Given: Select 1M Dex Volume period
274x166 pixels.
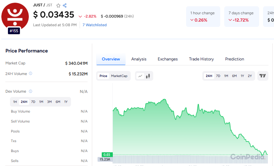Looking at the screenshot, I should pyautogui.click(x=41, y=102).
